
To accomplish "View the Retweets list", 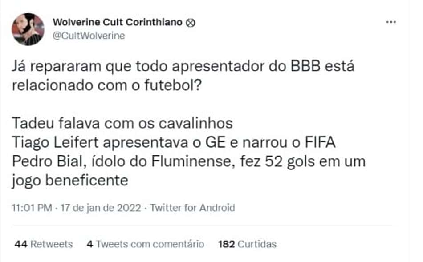I will pos(52,244).
